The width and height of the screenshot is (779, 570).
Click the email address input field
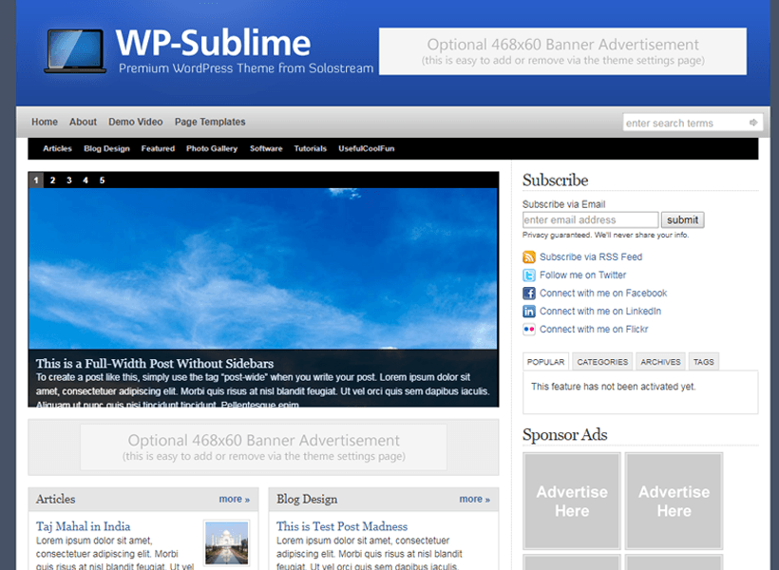pyautogui.click(x=590, y=219)
